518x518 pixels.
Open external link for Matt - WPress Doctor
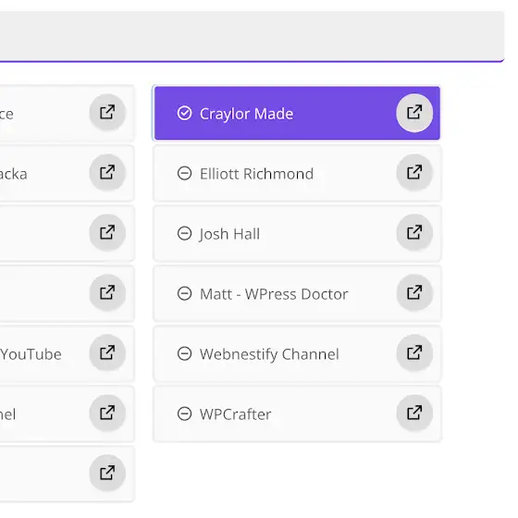pyautogui.click(x=414, y=293)
